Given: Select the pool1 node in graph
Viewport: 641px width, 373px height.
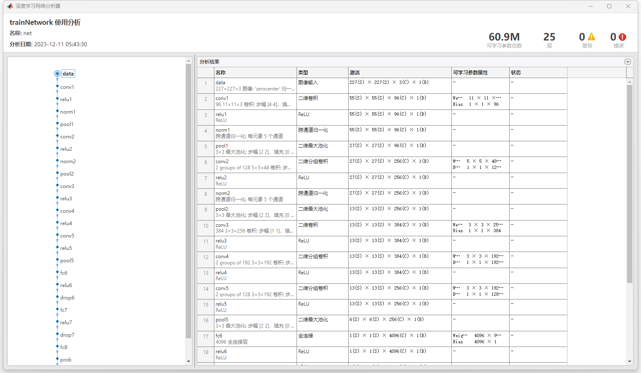Looking at the screenshot, I should point(67,124).
